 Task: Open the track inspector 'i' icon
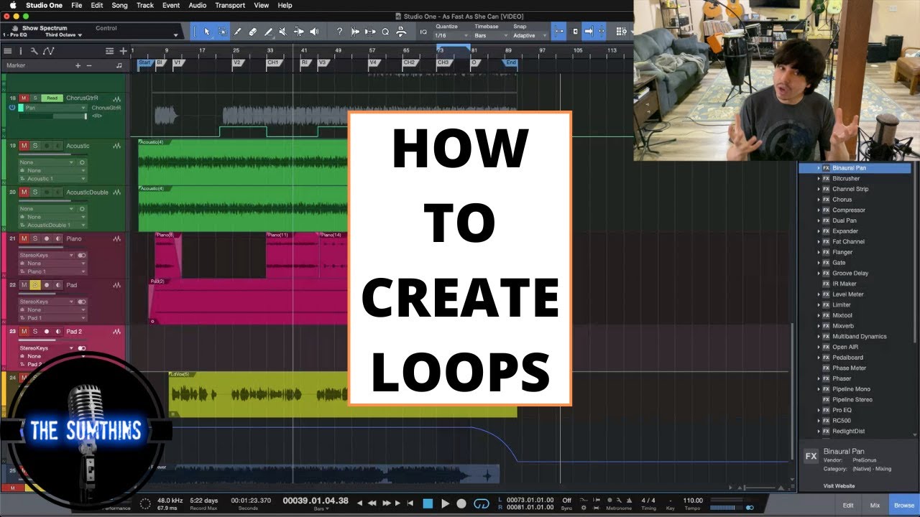click(x=20, y=51)
